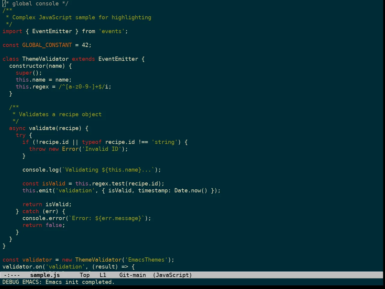Image resolution: width=385 pixels, height=289 pixels.
Task: Click the 'Validates a recipe object' comment
Action: pos(60,114)
